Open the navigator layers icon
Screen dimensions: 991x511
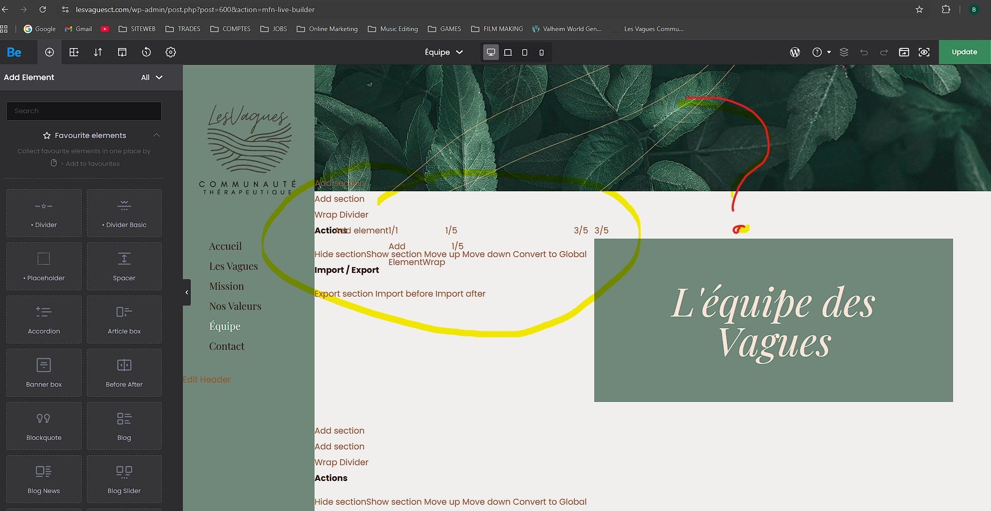click(844, 52)
